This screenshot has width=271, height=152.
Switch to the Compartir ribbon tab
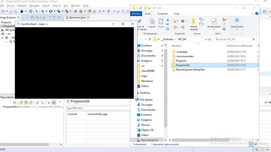(x=162, y=14)
